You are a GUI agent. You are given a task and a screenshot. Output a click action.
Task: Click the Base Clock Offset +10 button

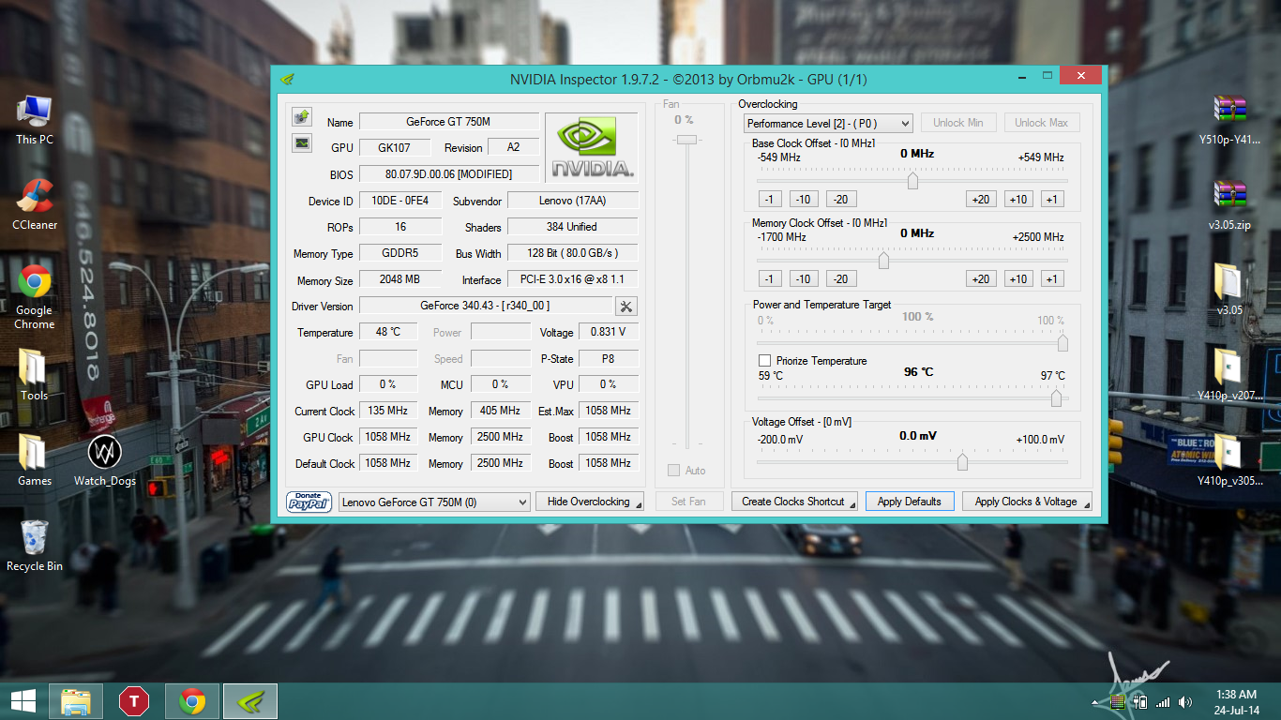[1018, 199]
